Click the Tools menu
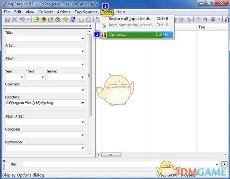 click(107, 12)
